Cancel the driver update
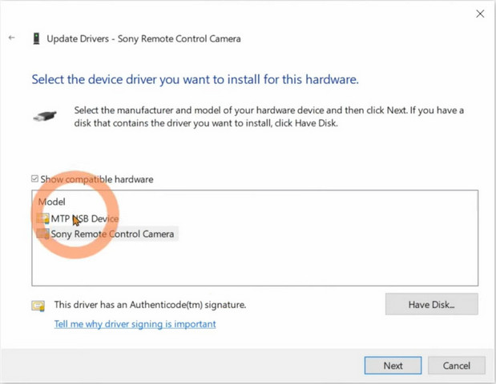 click(x=457, y=366)
